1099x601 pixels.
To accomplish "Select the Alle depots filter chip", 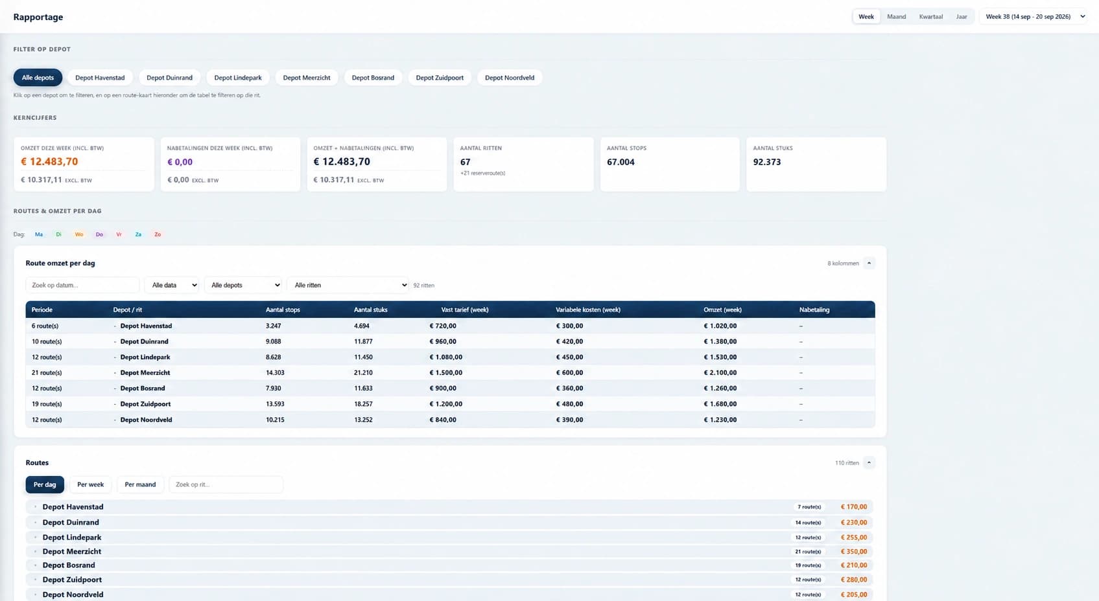I will (38, 78).
